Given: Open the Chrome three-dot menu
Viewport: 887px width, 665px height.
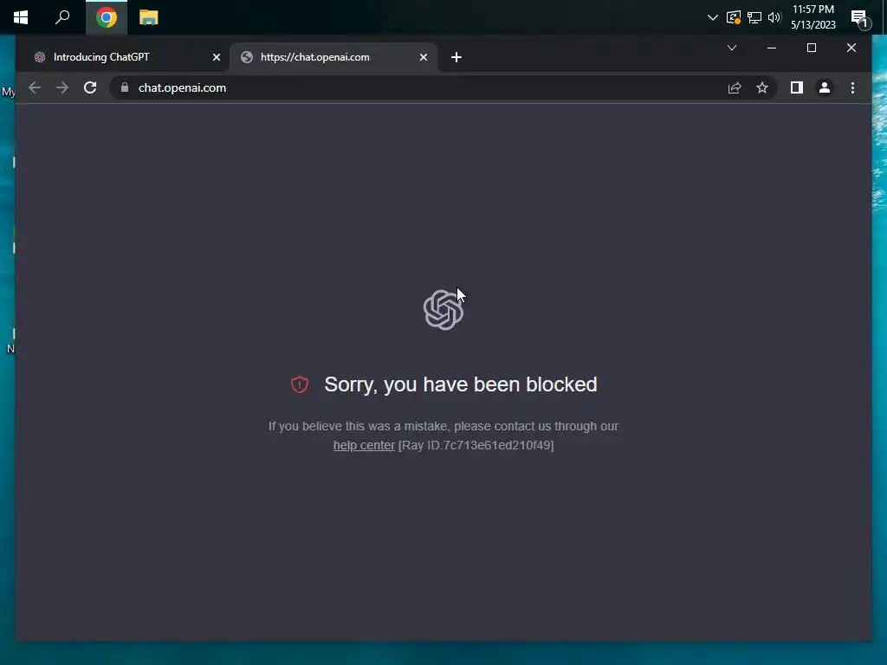Looking at the screenshot, I should [852, 87].
